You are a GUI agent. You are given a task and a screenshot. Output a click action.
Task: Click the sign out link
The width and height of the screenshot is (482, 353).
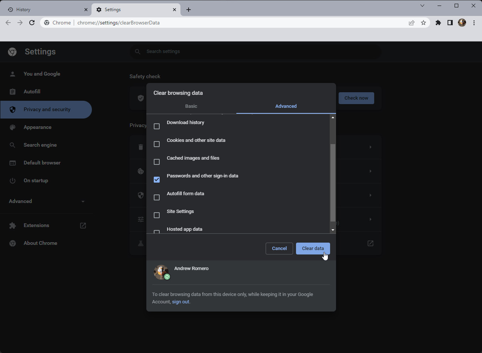tap(181, 302)
